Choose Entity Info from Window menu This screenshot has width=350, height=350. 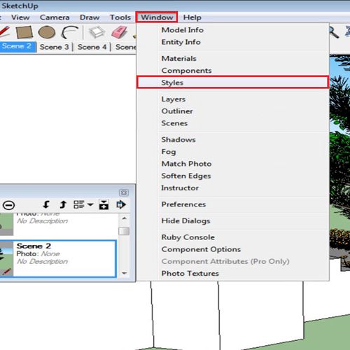coord(233,42)
